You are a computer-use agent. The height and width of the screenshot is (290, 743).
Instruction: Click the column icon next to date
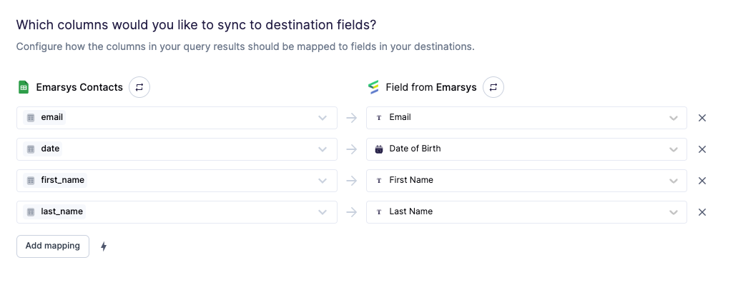click(31, 149)
